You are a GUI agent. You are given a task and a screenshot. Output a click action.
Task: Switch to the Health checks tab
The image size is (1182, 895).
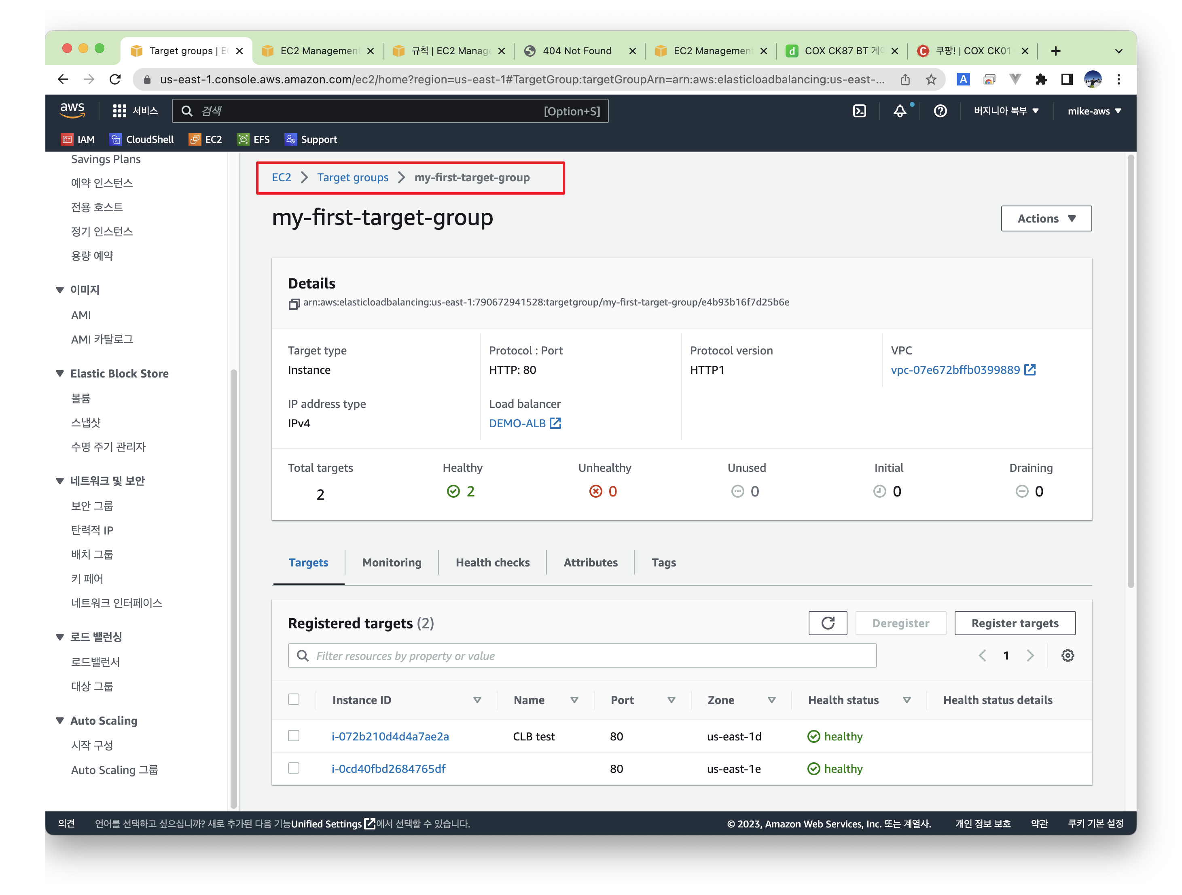tap(492, 562)
